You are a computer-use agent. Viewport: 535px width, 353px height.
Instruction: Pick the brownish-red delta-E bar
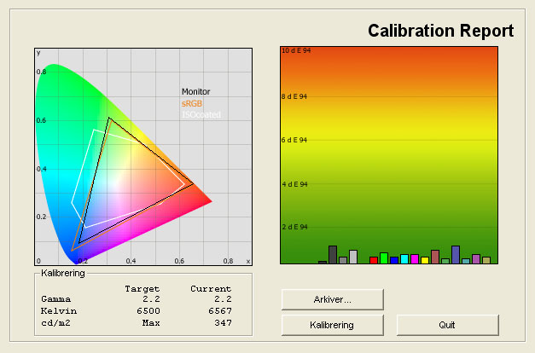pos(435,257)
